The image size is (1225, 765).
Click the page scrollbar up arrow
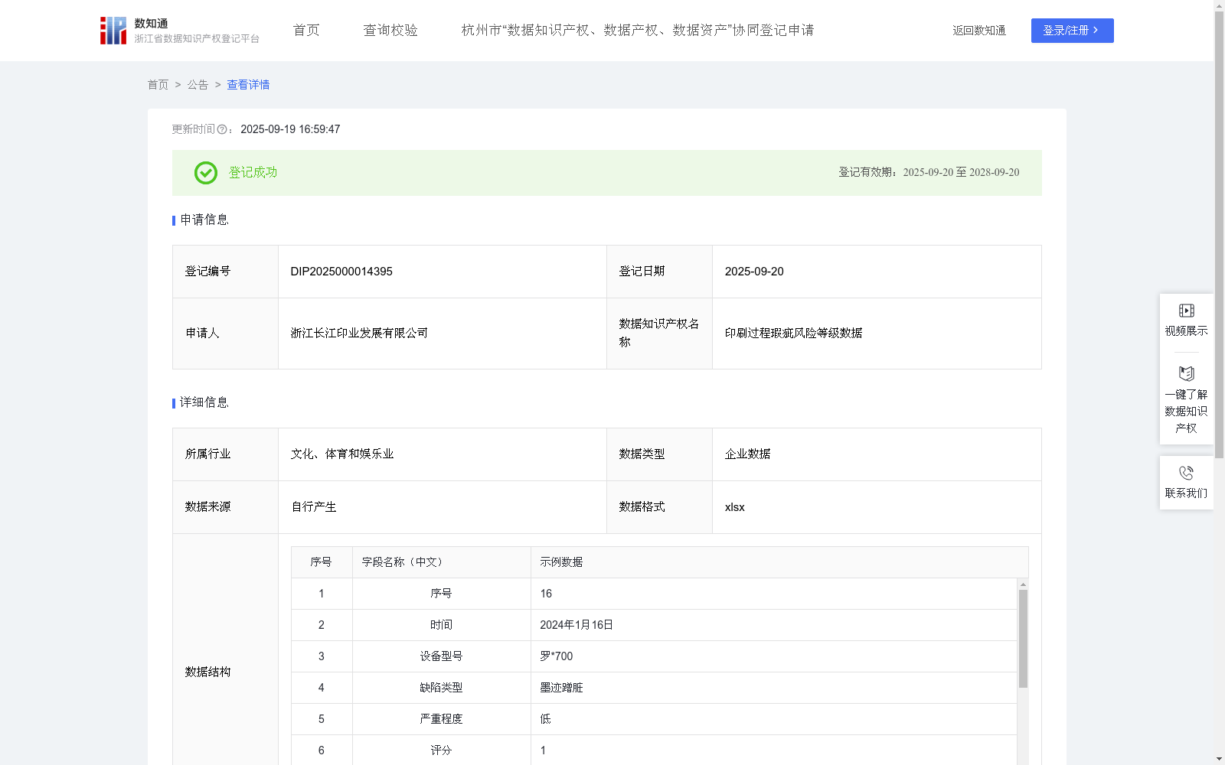tap(1219, 5)
